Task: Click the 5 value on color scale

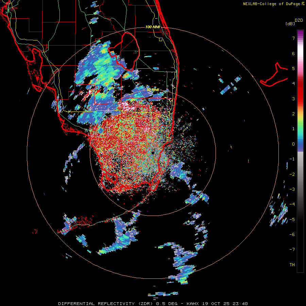Action: (x=293, y=68)
